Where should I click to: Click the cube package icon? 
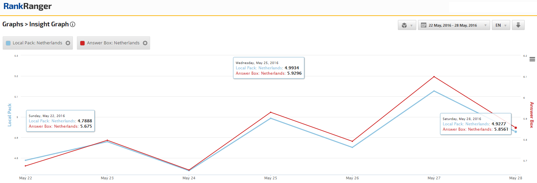(x=404, y=25)
